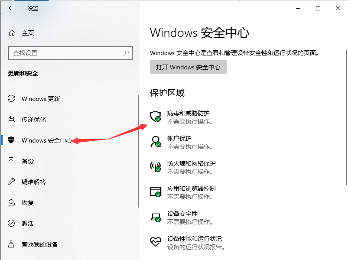Click the account protection (帐户保护) person icon
The width and height of the screenshot is (348, 260).
155,142
